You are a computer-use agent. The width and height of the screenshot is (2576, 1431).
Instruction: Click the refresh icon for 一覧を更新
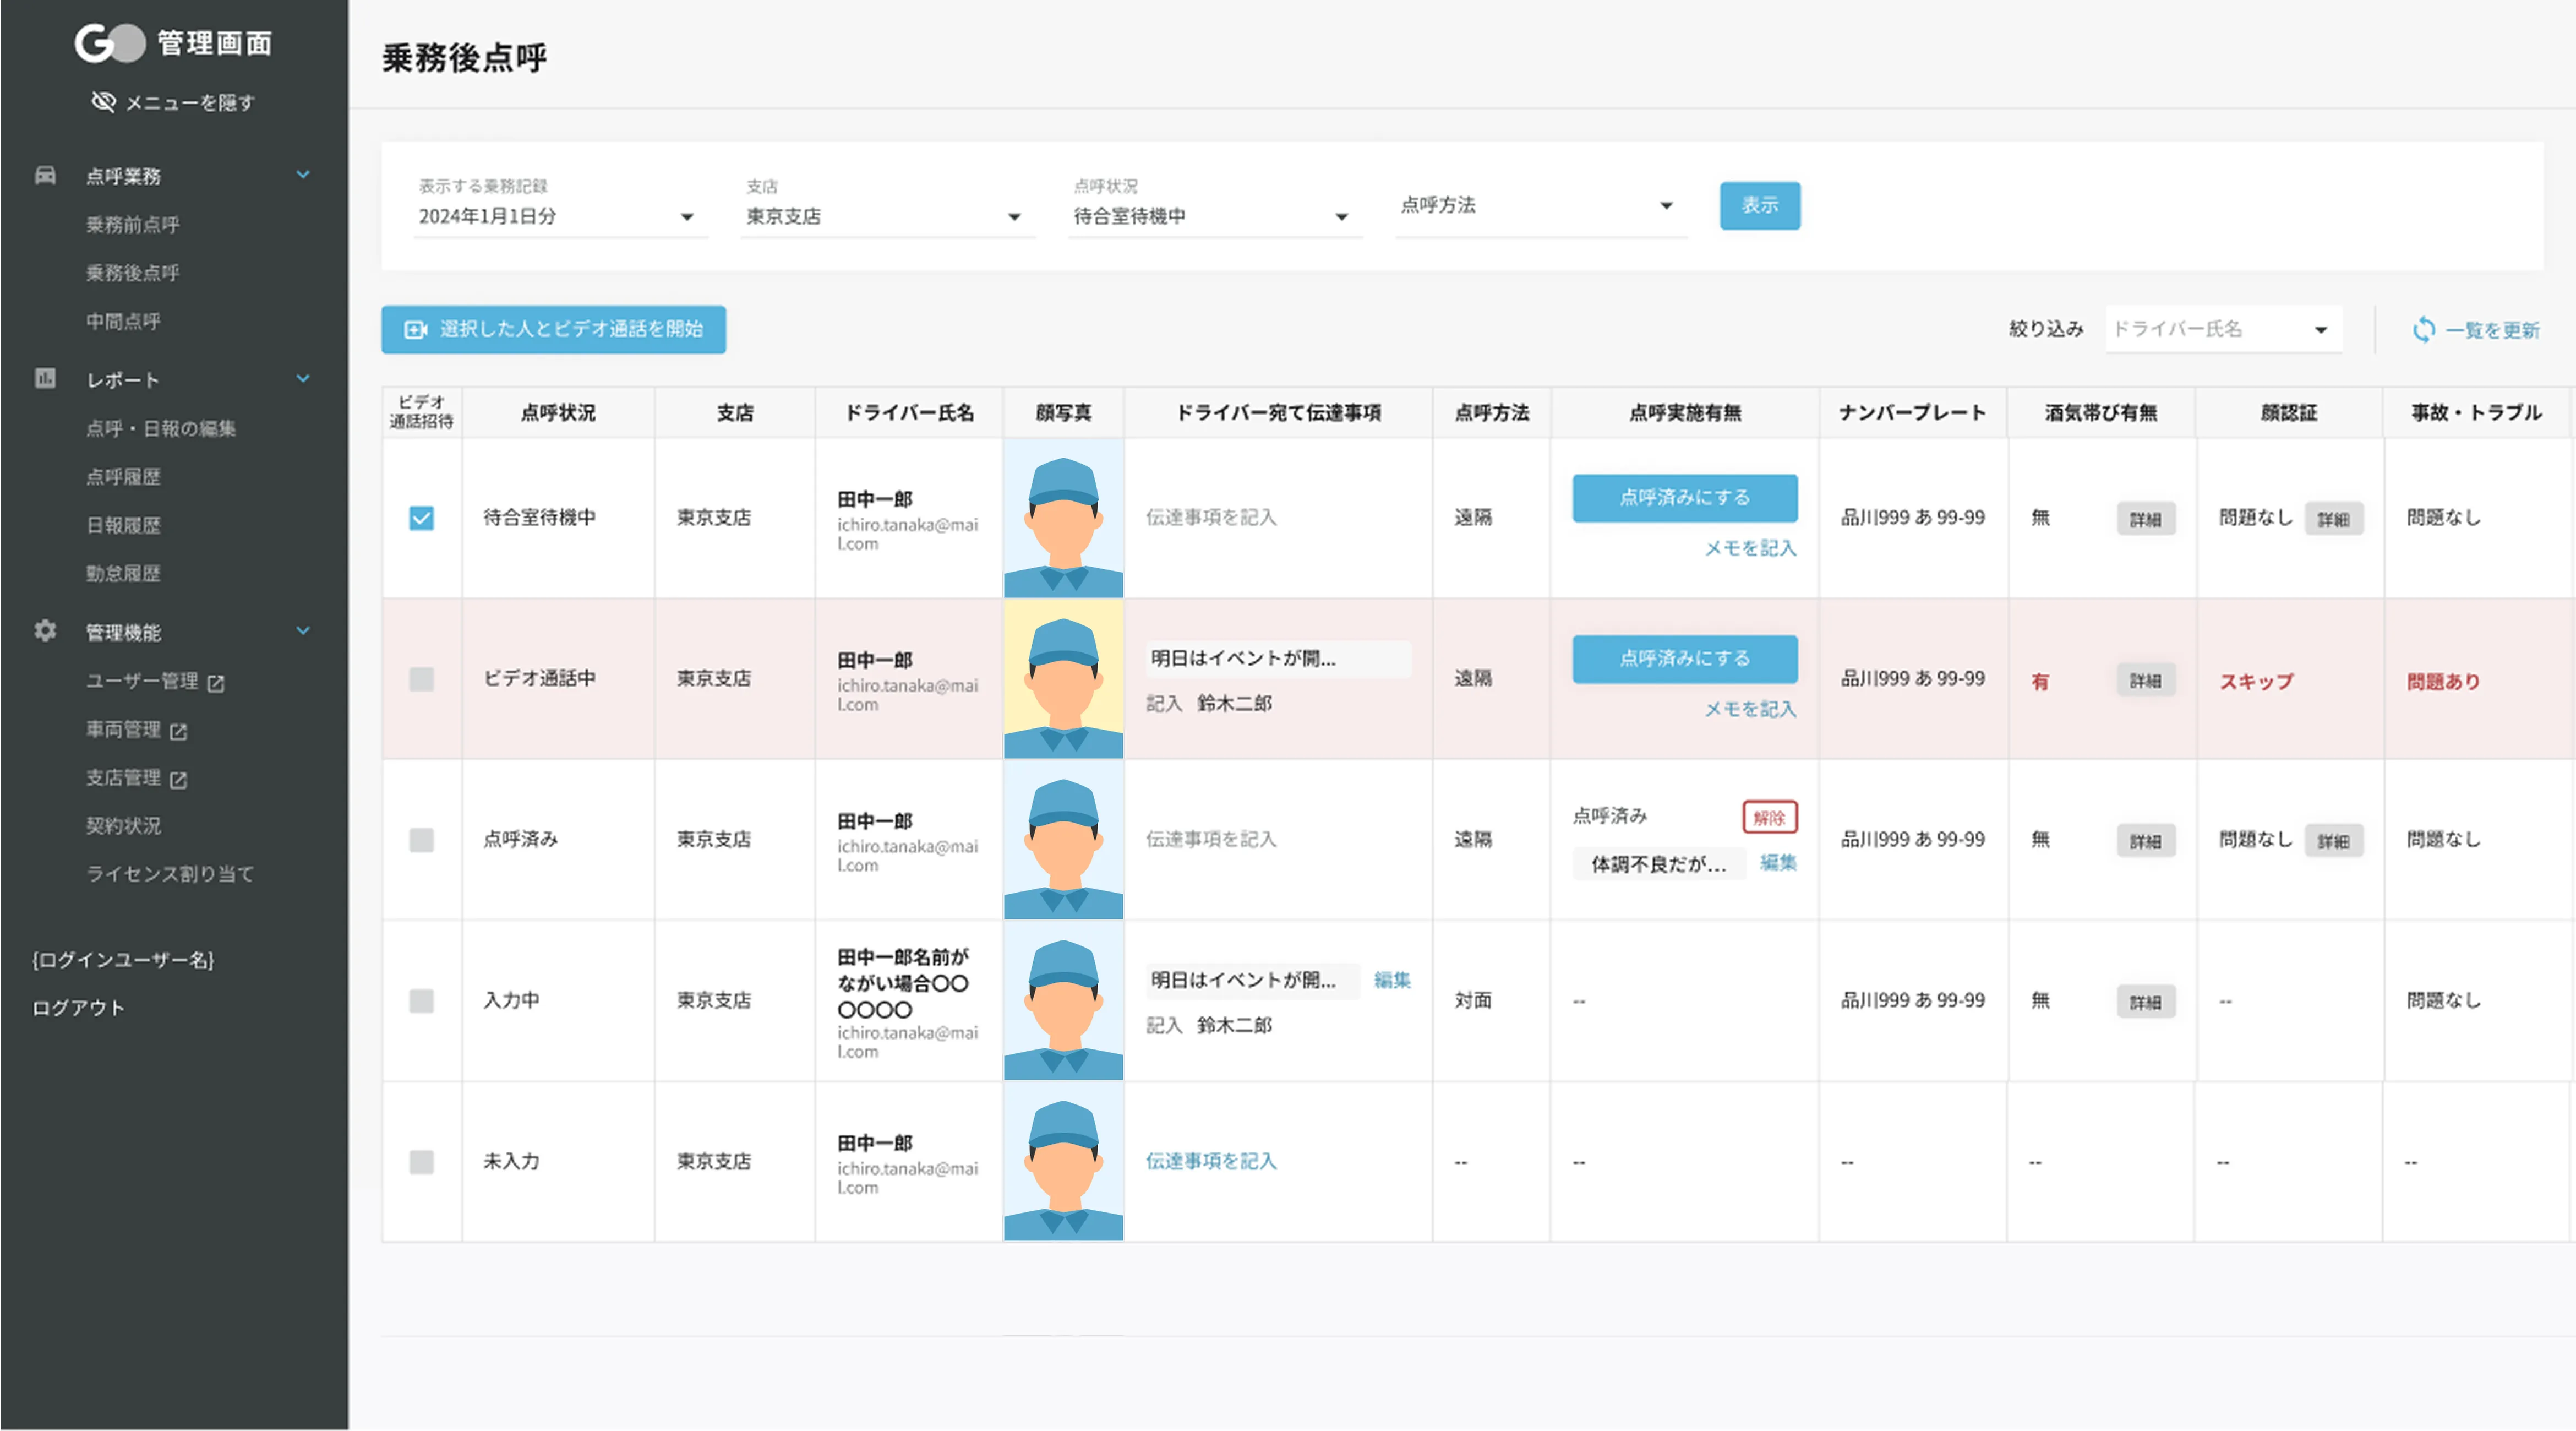[2423, 329]
